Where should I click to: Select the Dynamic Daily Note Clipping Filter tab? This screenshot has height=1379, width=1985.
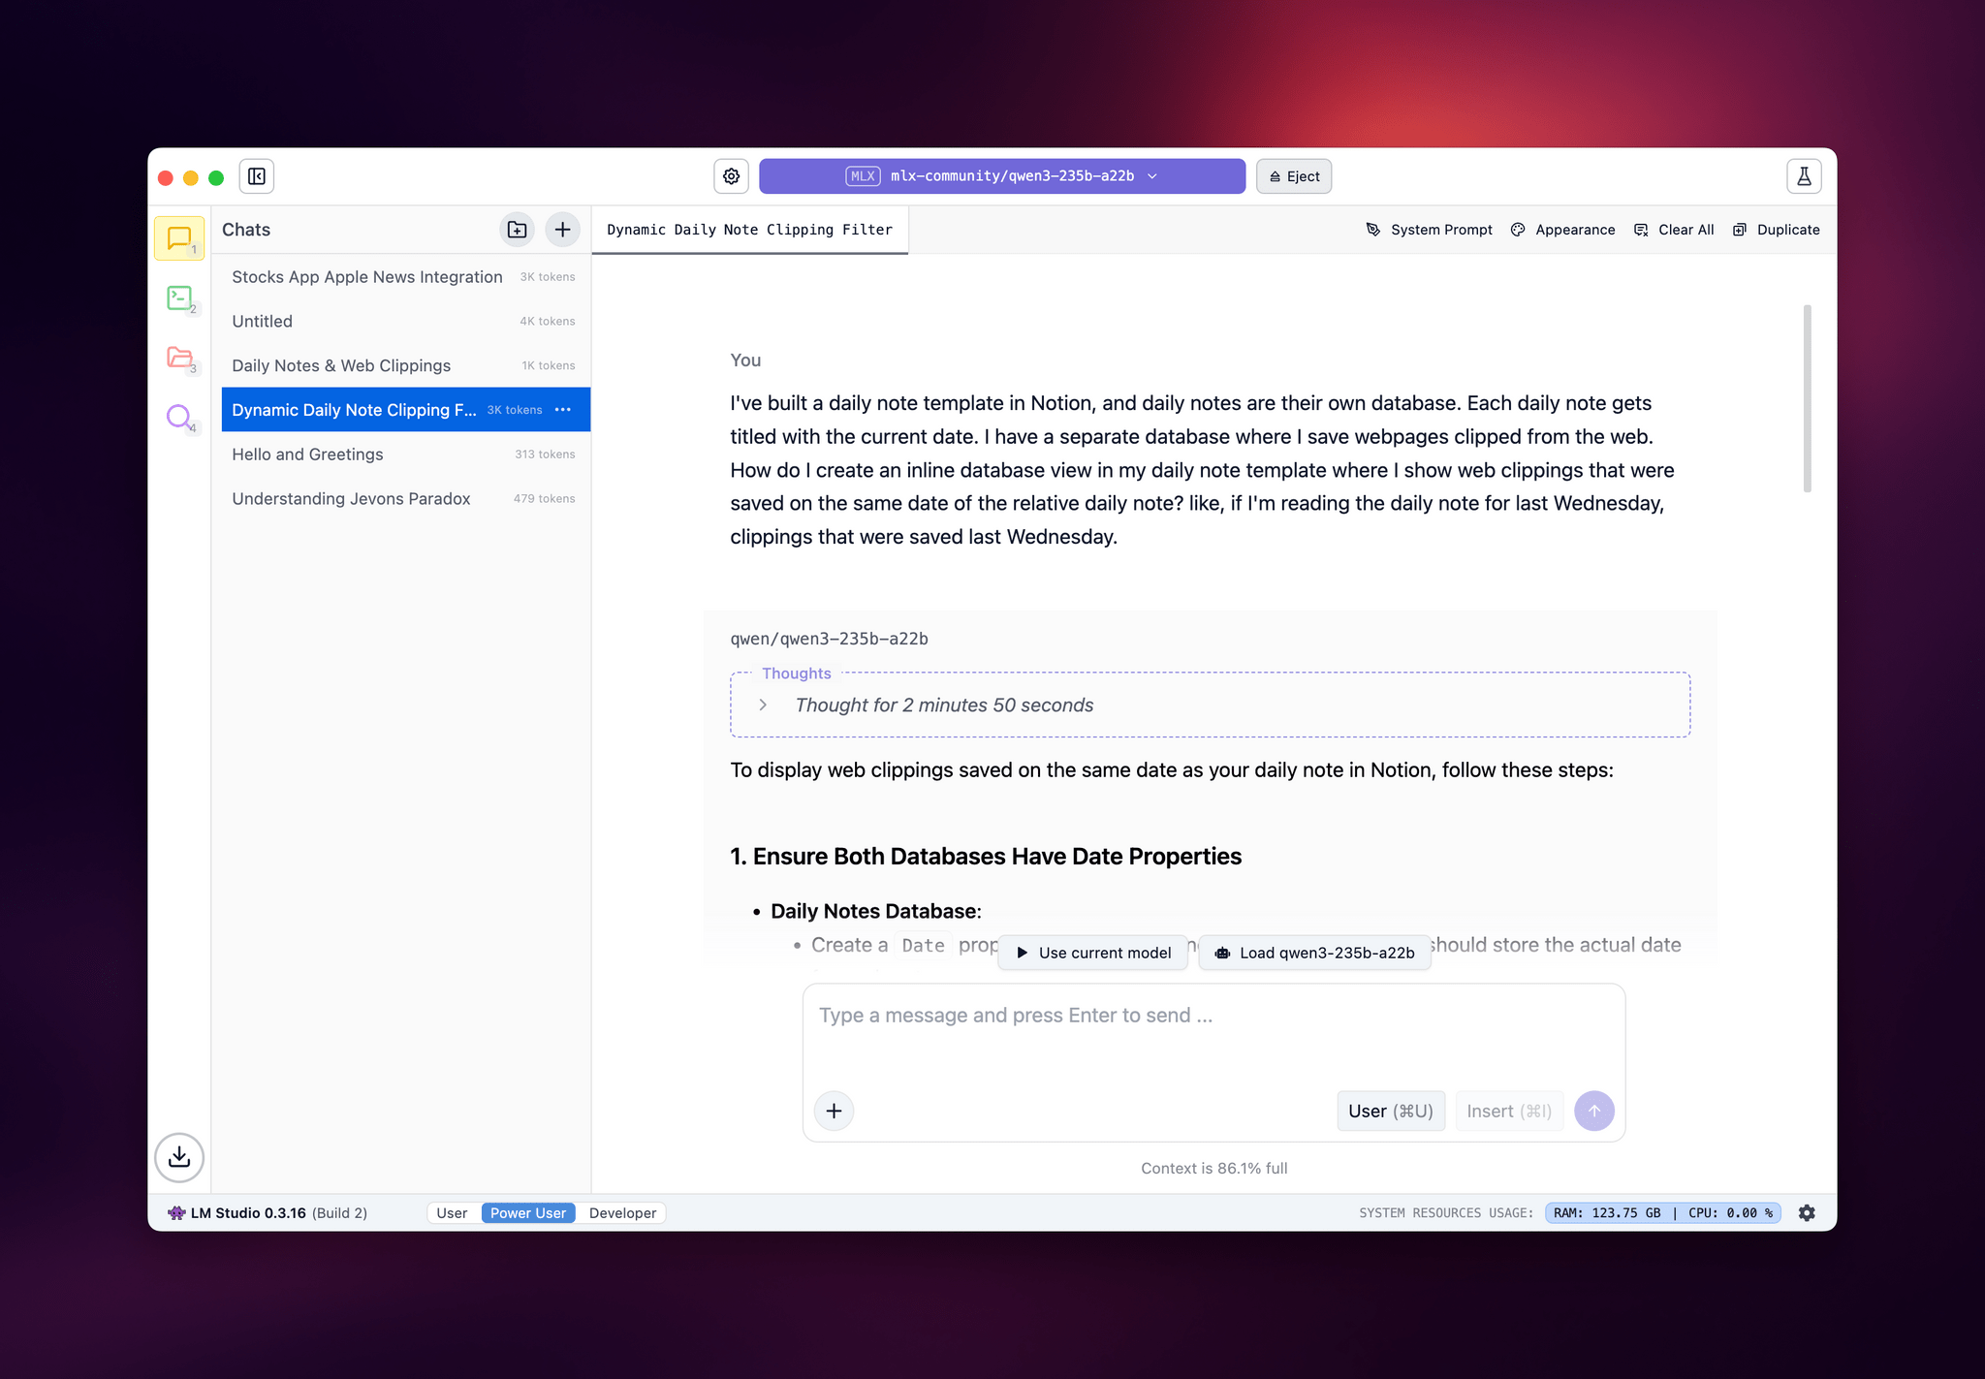point(749,230)
